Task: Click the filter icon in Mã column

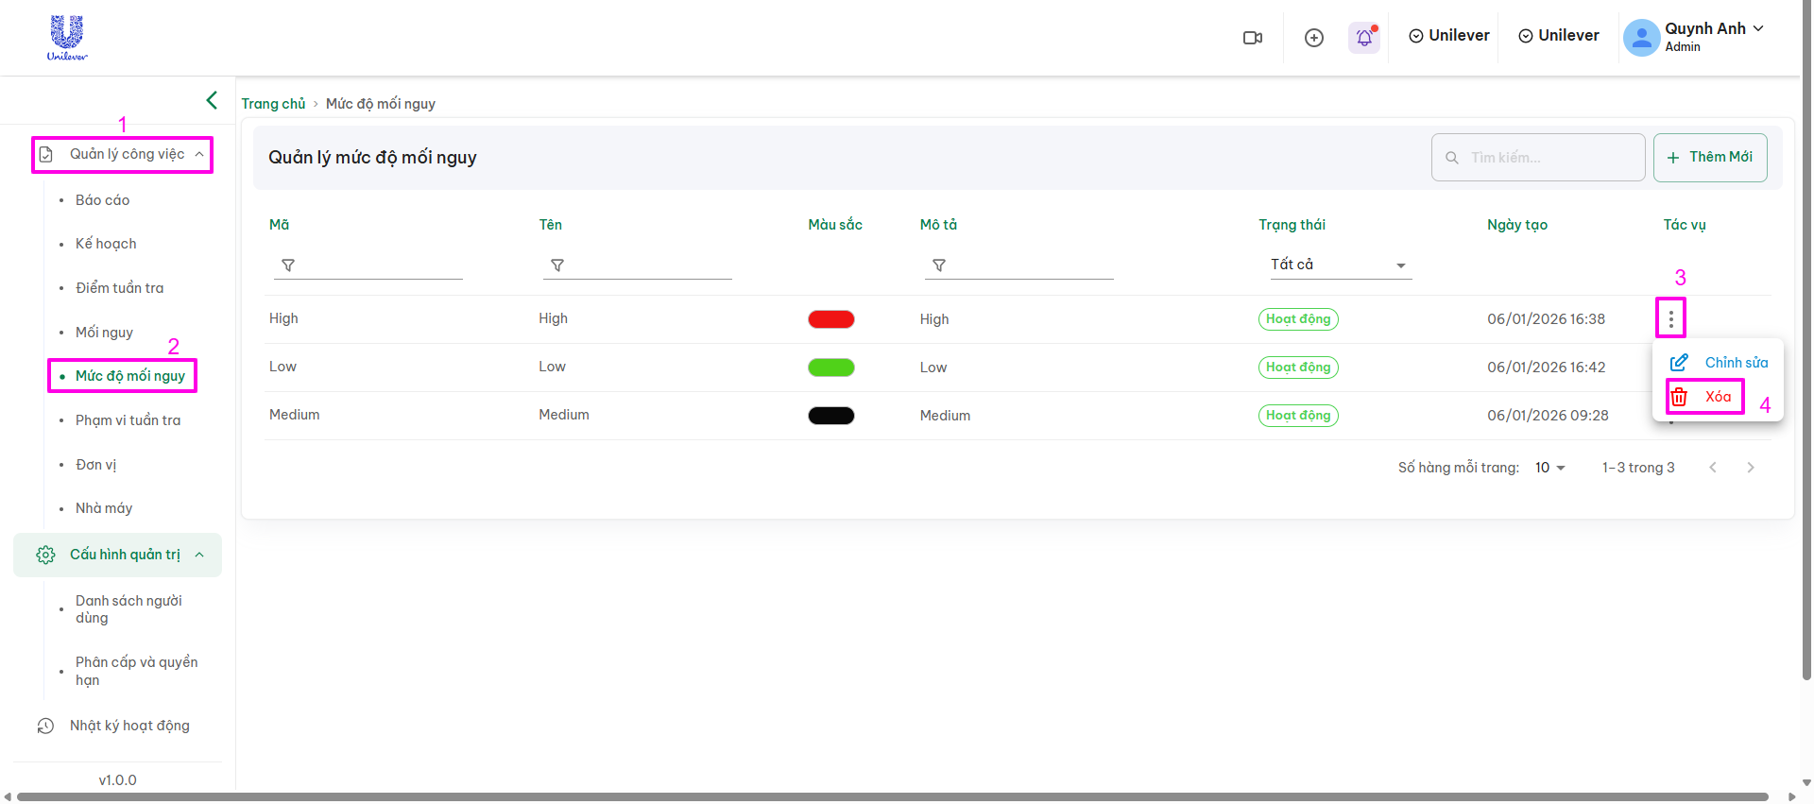Action: [x=288, y=265]
